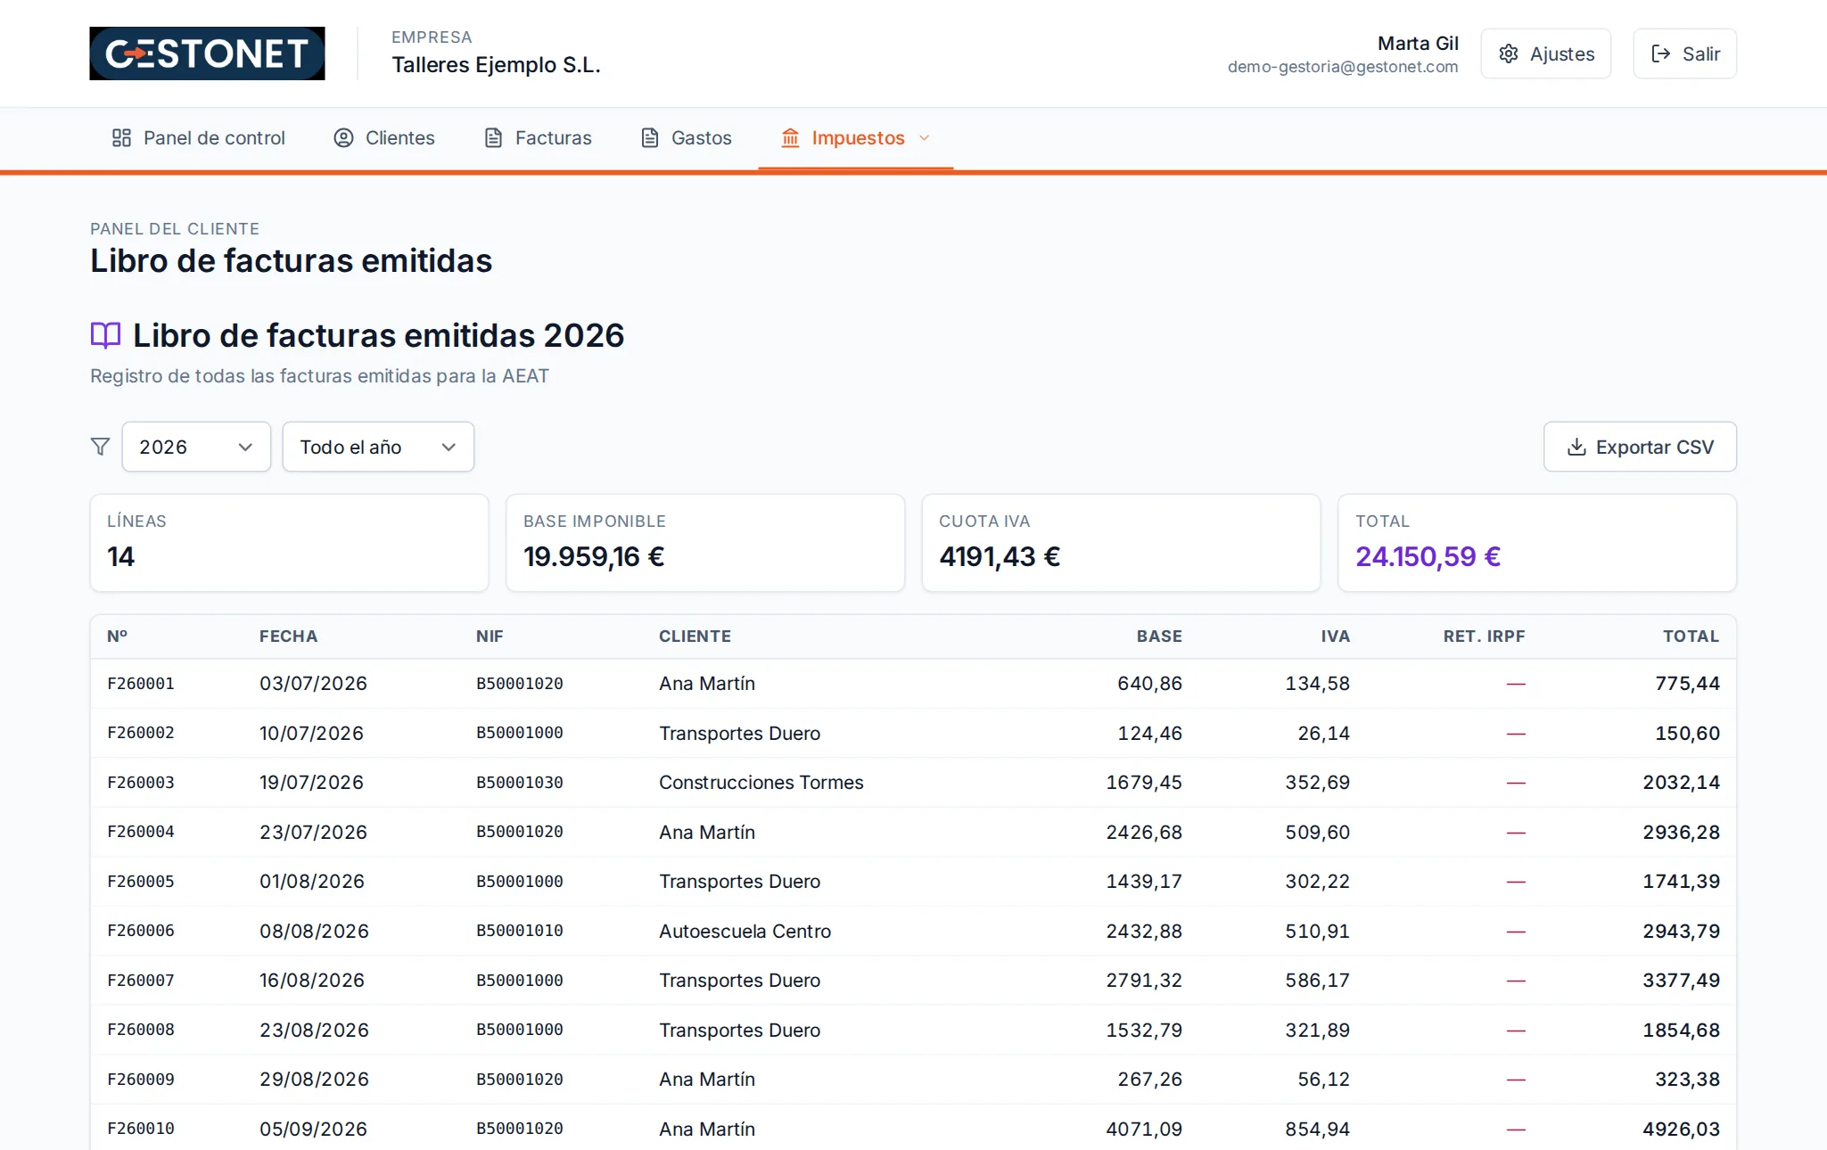Image resolution: width=1827 pixels, height=1150 pixels.
Task: Click user email demo-gestoria@gestonet.com
Action: pos(1343,67)
